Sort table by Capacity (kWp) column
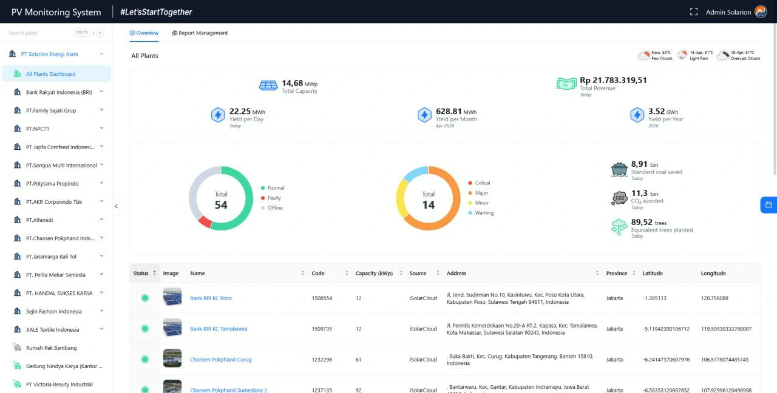 click(x=379, y=273)
